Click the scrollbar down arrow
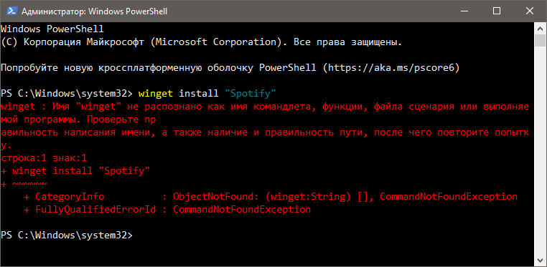Viewport: 547px width, 267px height. (540, 260)
